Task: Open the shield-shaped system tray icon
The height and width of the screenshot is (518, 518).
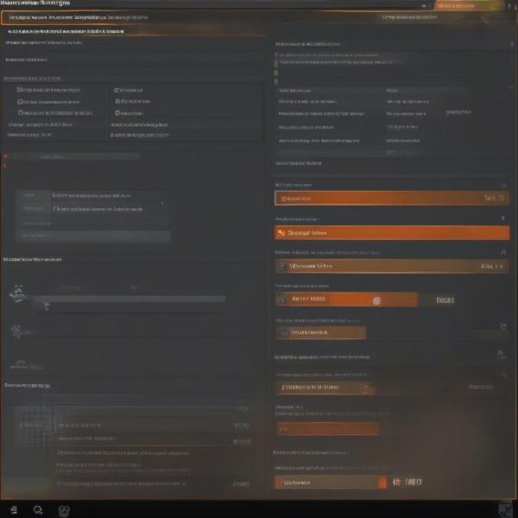Action: [505, 509]
